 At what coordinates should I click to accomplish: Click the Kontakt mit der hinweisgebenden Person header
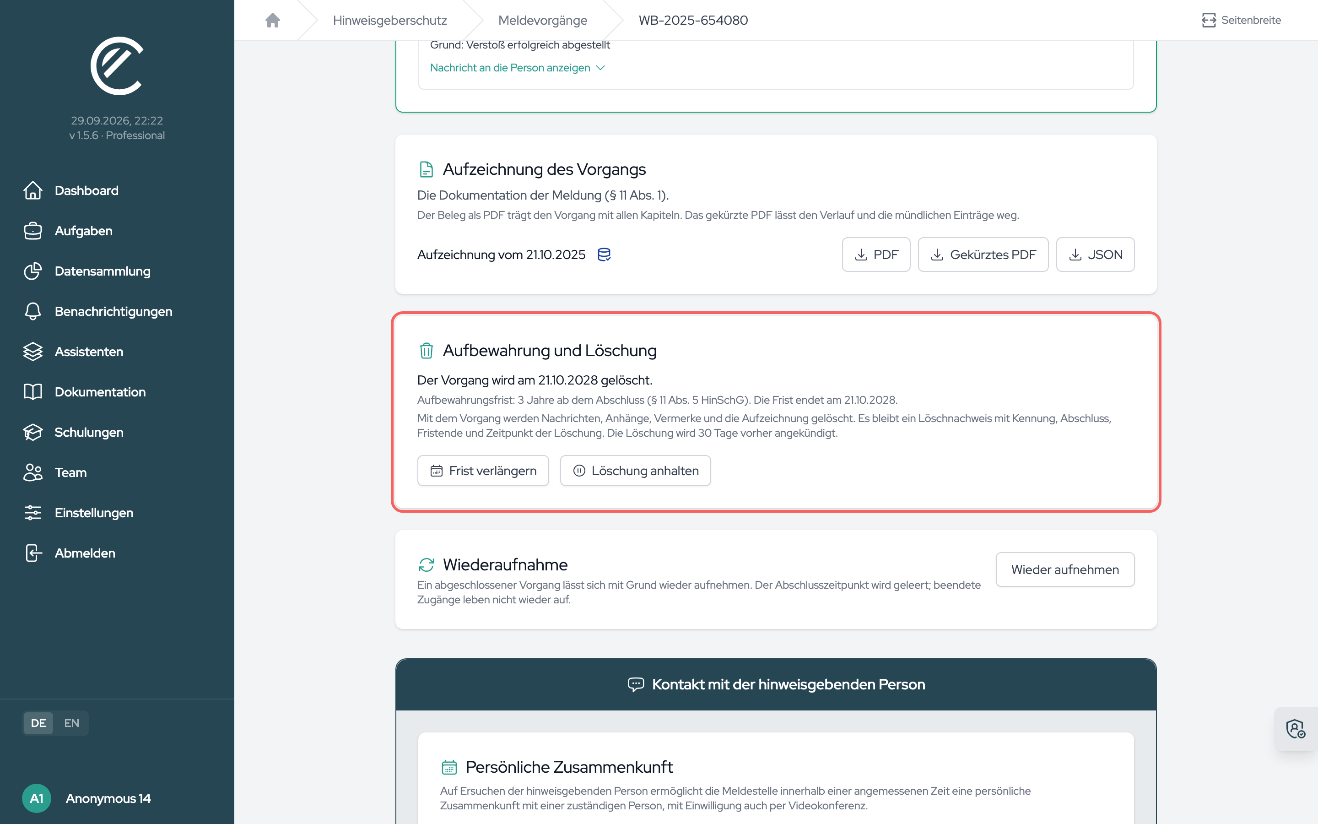(776, 684)
